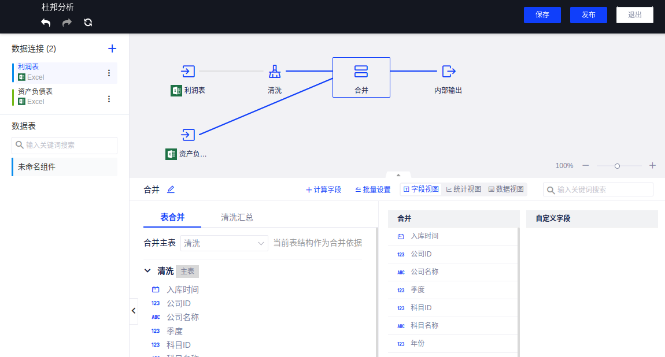
Task: Collapse the left merge panel
Action: (x=134, y=311)
